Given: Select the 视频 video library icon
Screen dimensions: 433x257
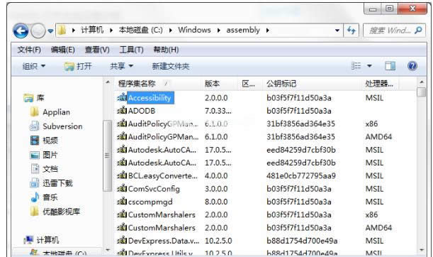Looking at the screenshot, I should pos(35,141).
